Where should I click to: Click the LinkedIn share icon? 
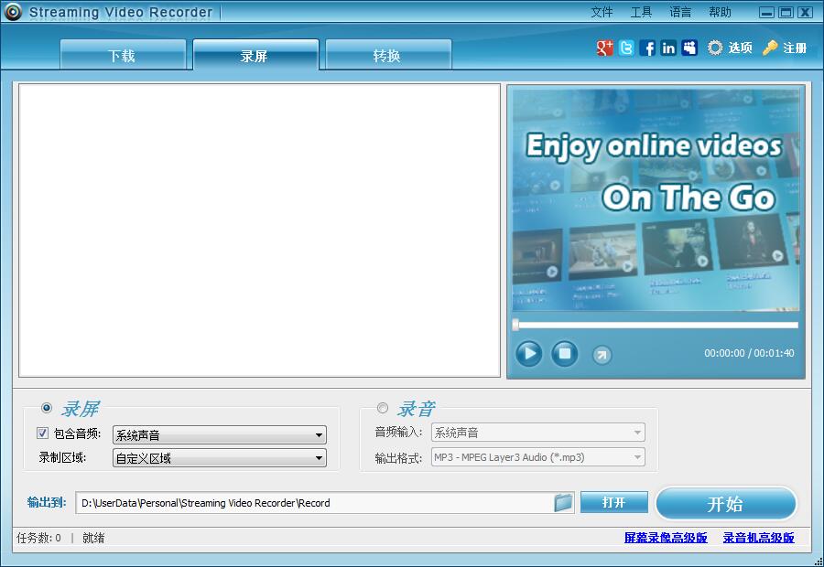tap(668, 48)
